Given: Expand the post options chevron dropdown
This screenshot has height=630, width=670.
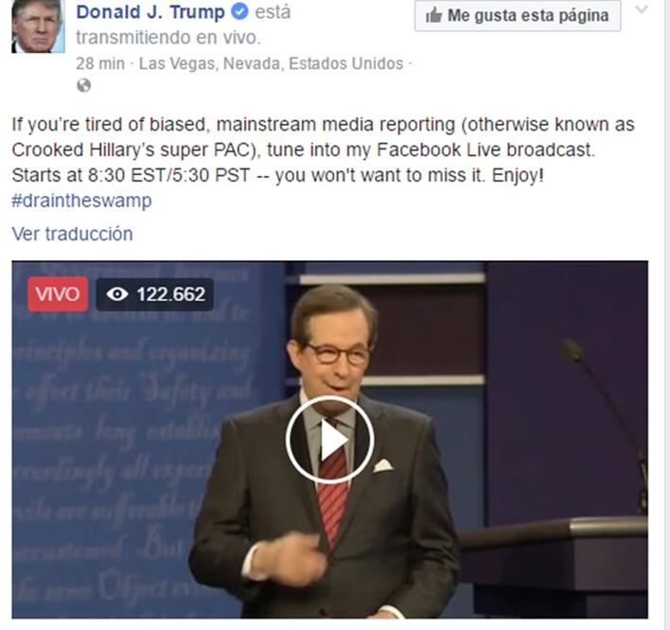Looking at the screenshot, I should coord(642,9).
